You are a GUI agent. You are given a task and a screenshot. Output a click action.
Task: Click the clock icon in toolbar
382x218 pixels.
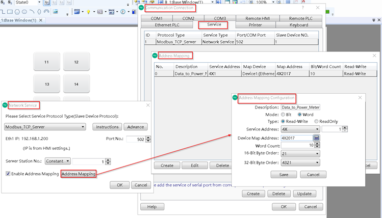(x=122, y=11)
